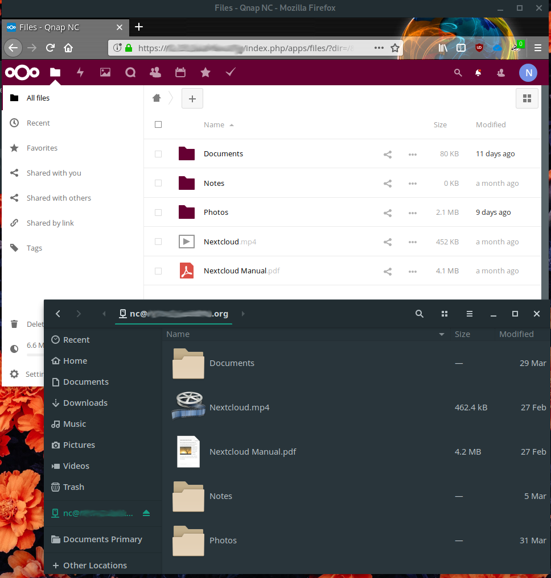Check the Nextcloud.mp4 checkbox
Image resolution: width=551 pixels, height=578 pixels.
158,242
